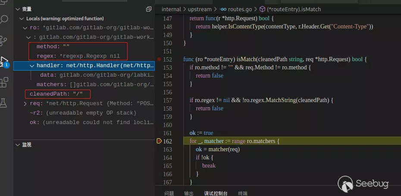
Task: Click 'return false' on line 154
Action: tap(210, 76)
